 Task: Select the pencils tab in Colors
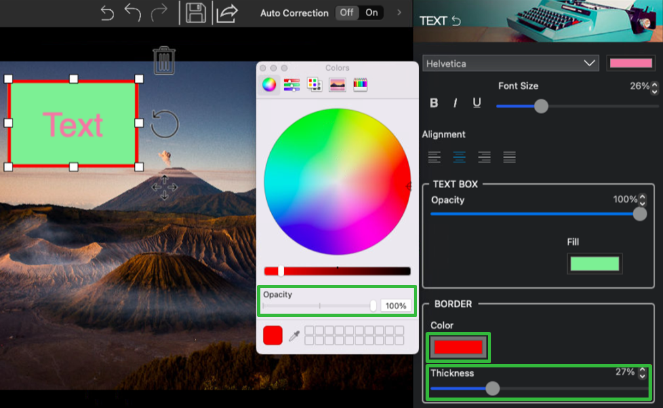click(360, 84)
